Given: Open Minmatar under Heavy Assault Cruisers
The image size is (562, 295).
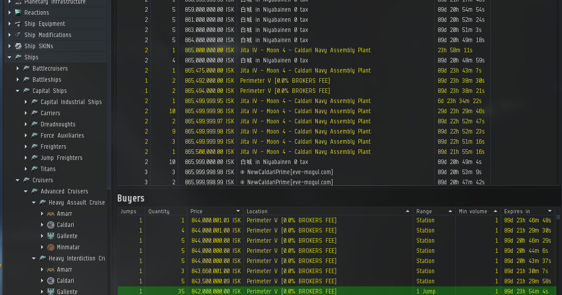Looking at the screenshot, I should pos(68,247).
